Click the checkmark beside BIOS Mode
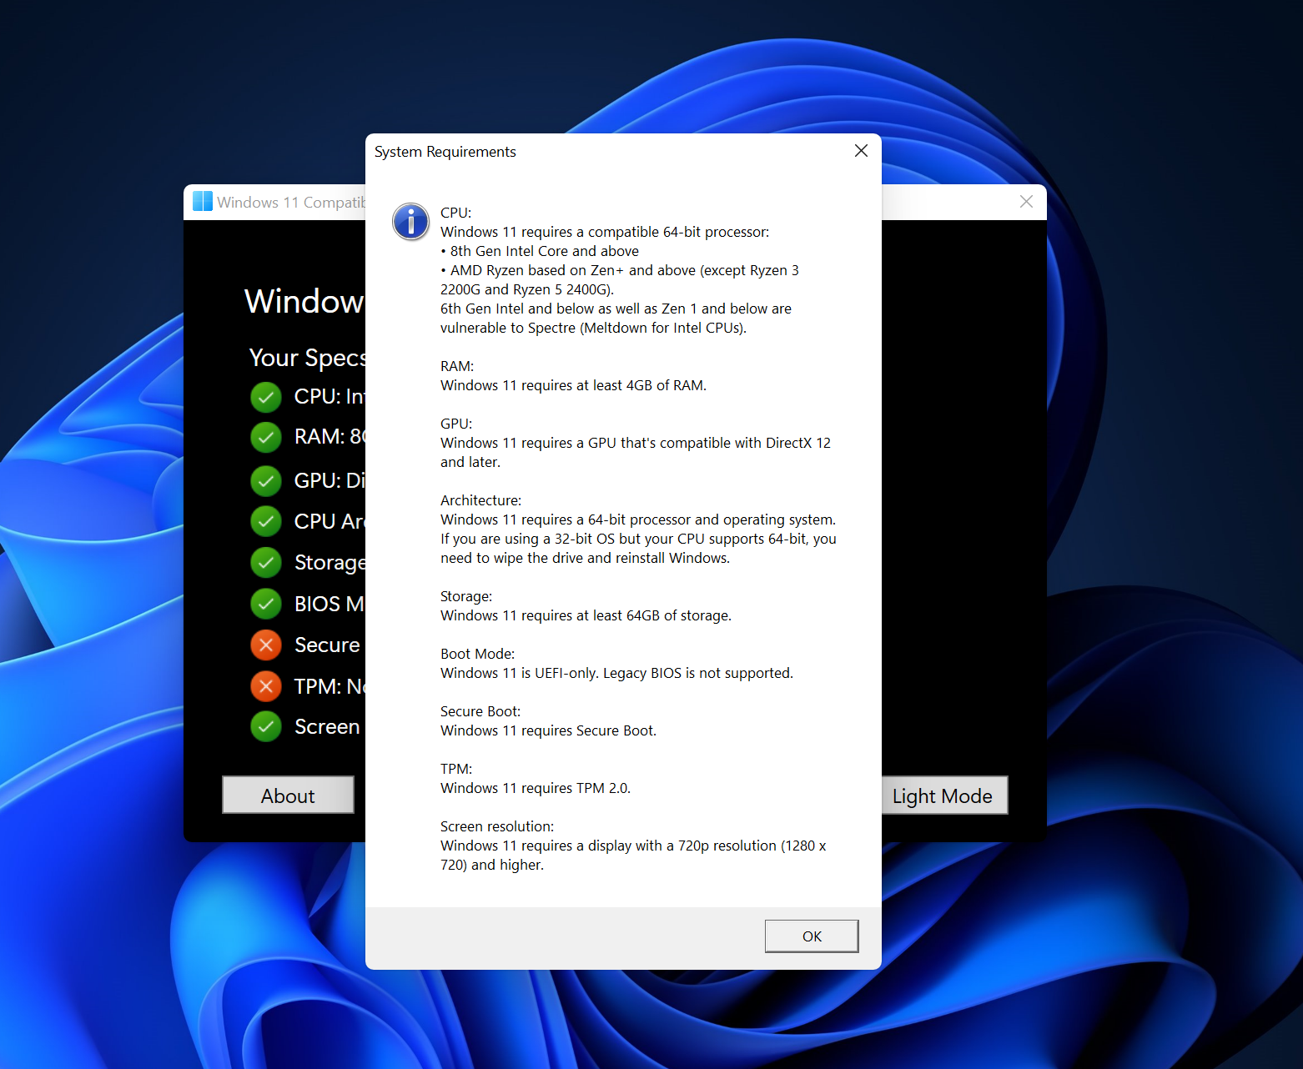Viewport: 1303px width, 1069px height. [265, 604]
